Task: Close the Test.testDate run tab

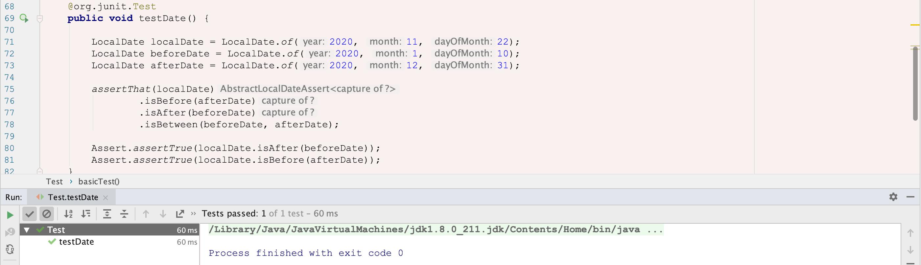Action: coord(106,197)
